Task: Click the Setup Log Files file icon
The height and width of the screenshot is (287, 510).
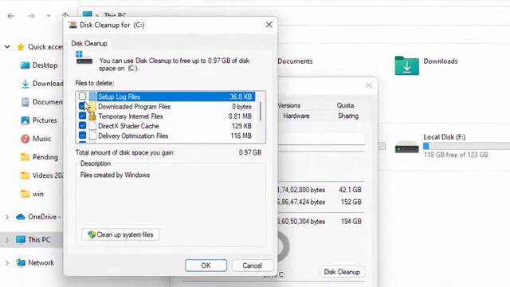Action: (x=93, y=96)
